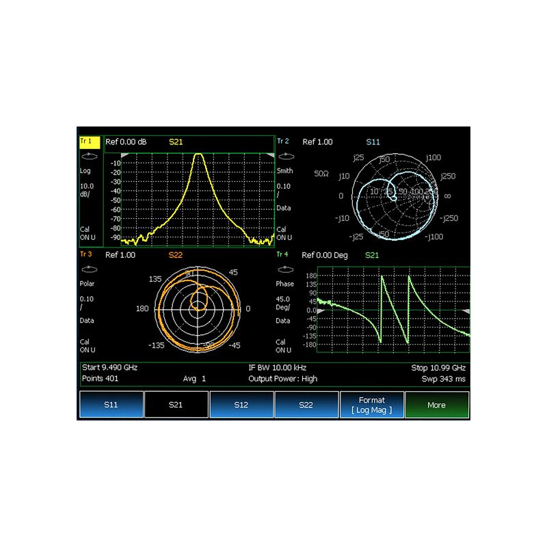547x547 pixels.
Task: Click the sweep icon under Tr 2
Action: pyautogui.click(x=286, y=157)
